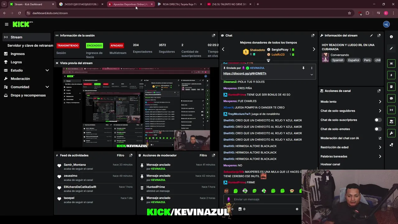
Task: Click Samir_Montana in activity feed
Action: [75, 165]
